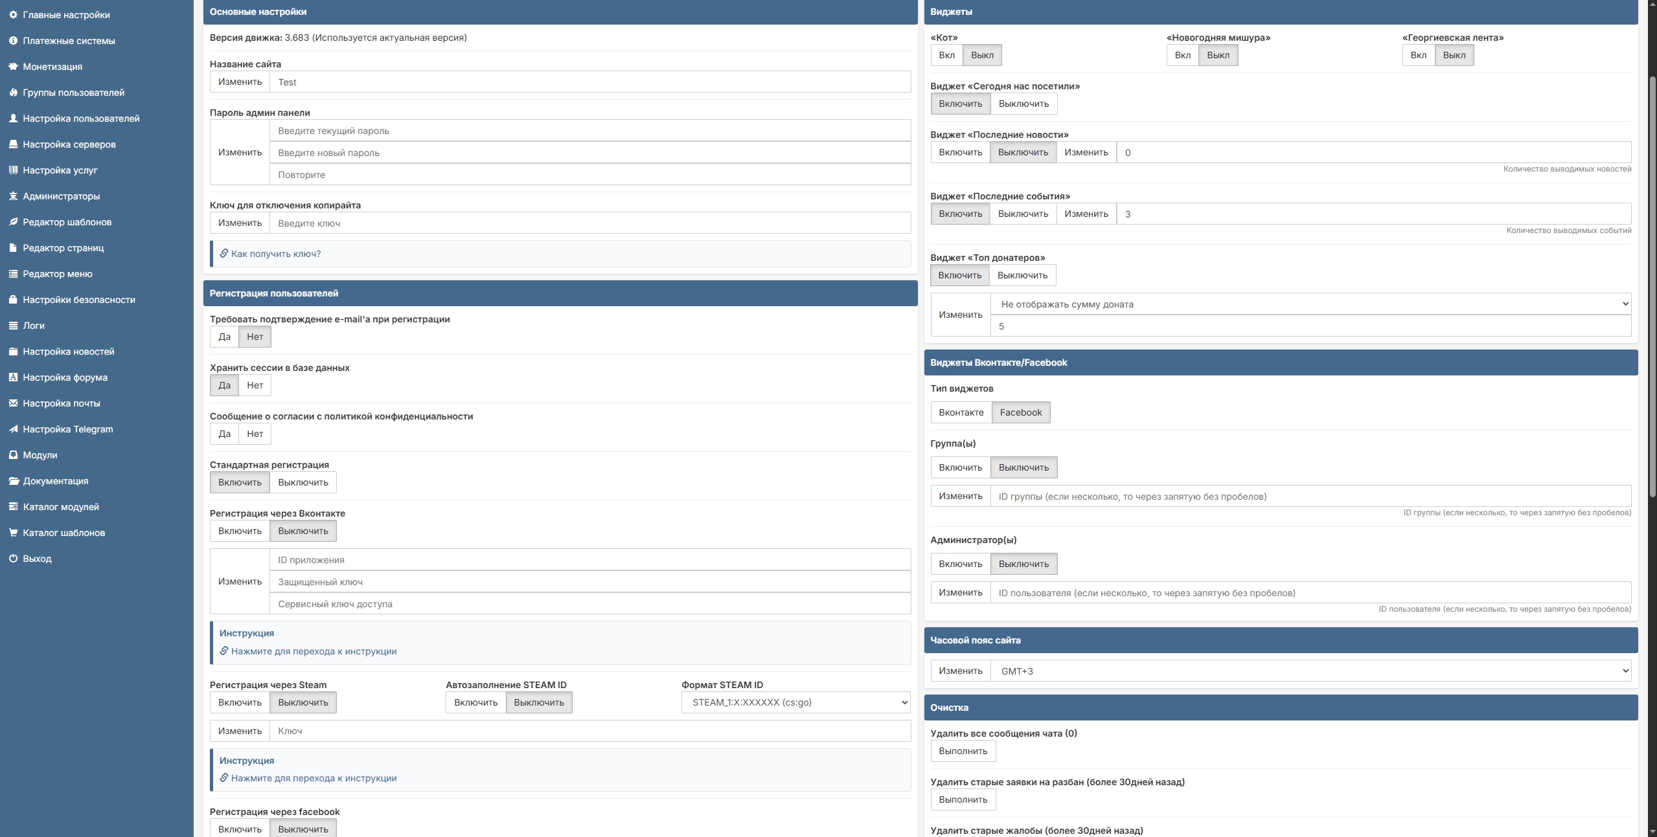Click Изменить next to site name
1657x837 pixels.
point(240,82)
